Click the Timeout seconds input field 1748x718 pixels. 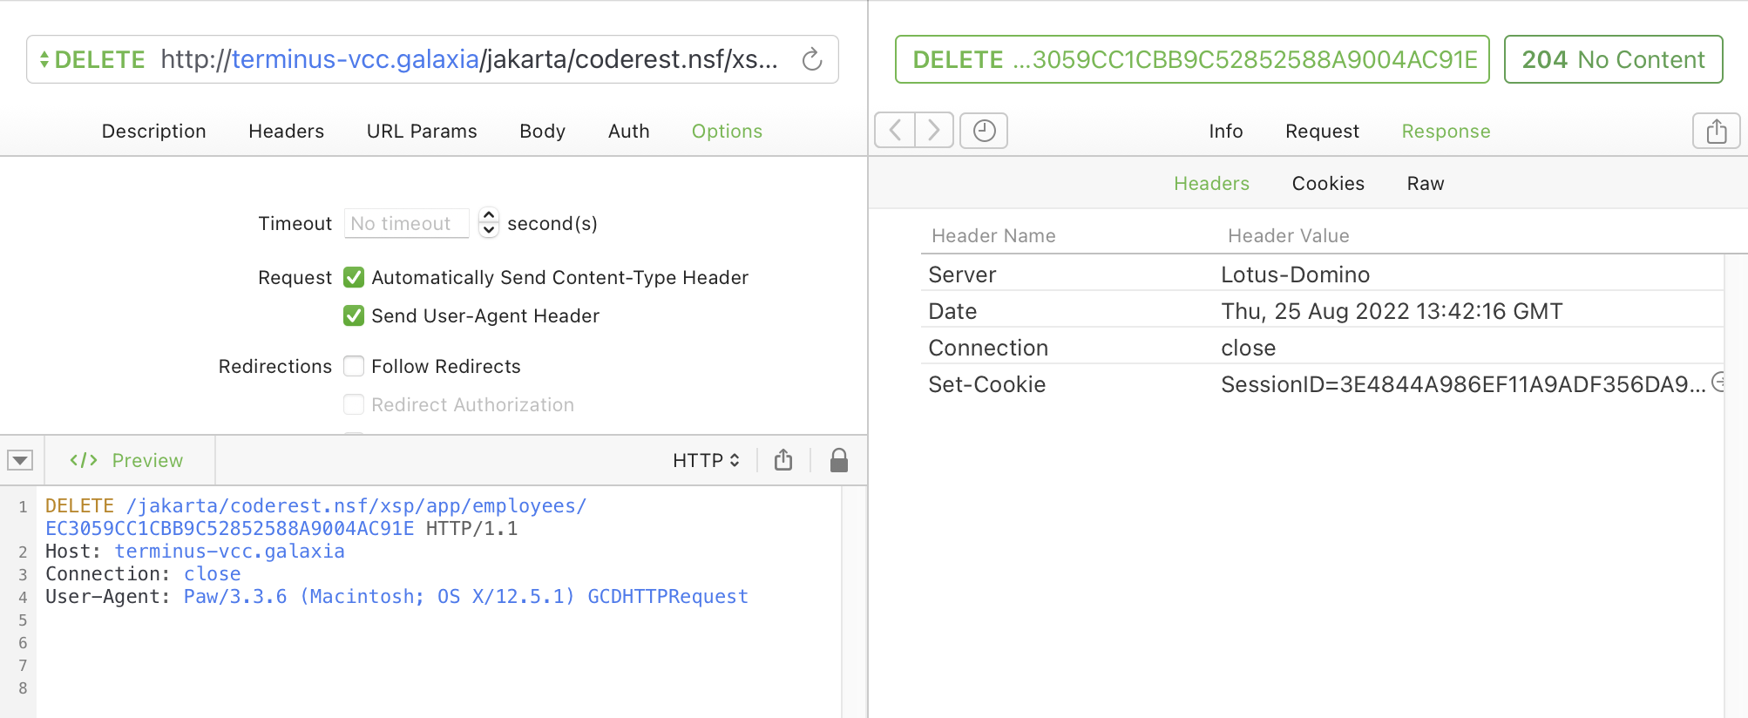point(406,223)
